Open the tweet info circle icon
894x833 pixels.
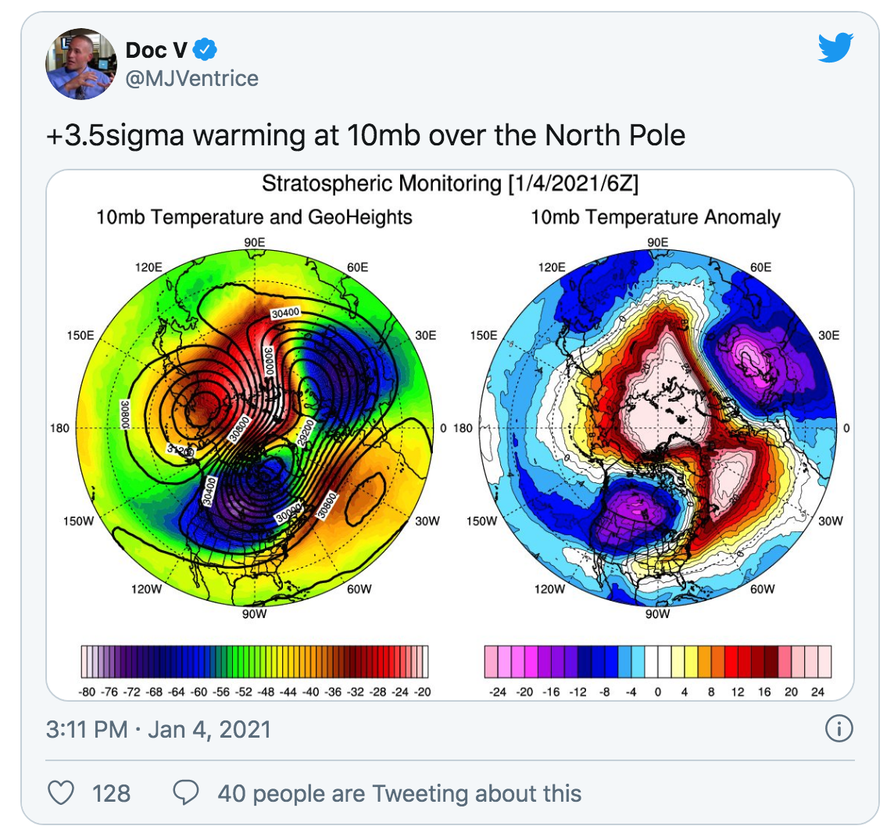coord(839,728)
